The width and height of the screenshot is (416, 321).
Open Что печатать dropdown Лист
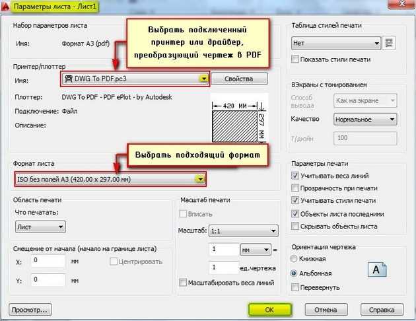click(x=40, y=227)
